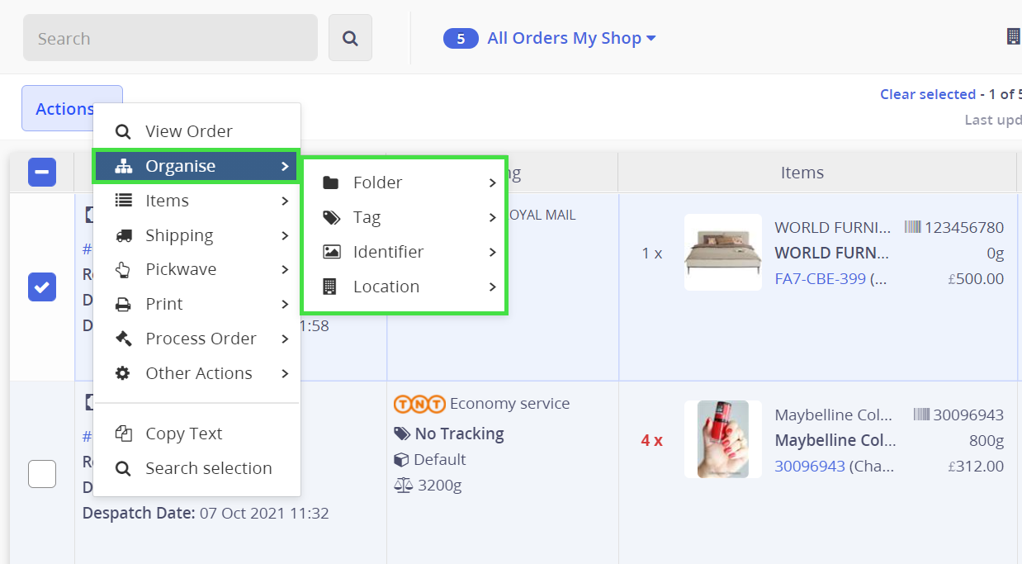Image resolution: width=1022 pixels, height=564 pixels.
Task: Check the second order's checkbox
Action: pyautogui.click(x=42, y=474)
